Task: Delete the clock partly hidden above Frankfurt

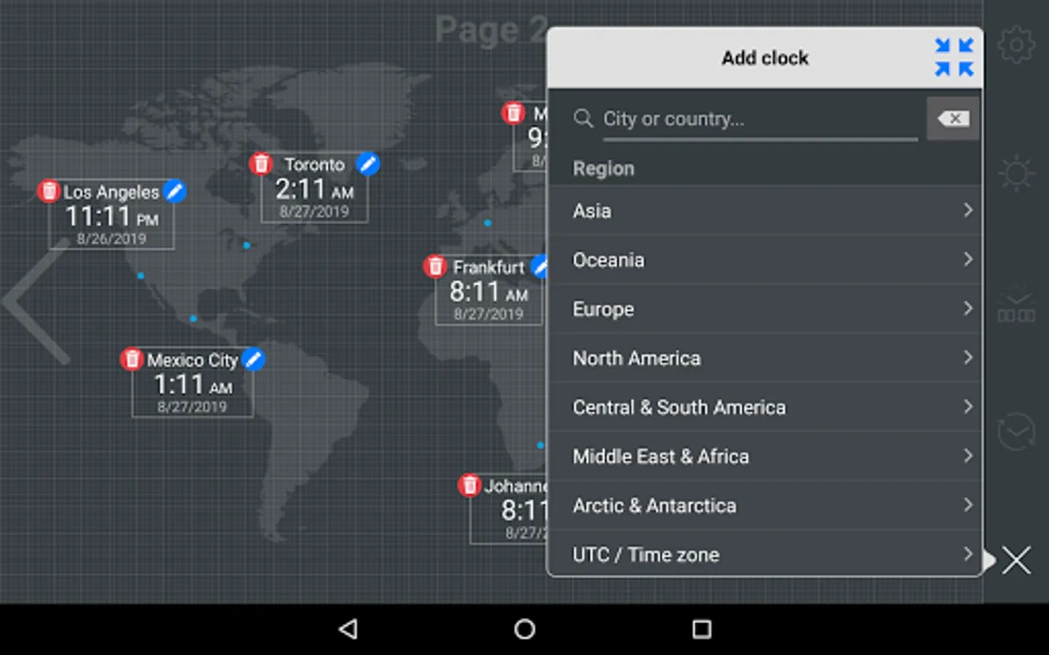Action: coord(514,113)
